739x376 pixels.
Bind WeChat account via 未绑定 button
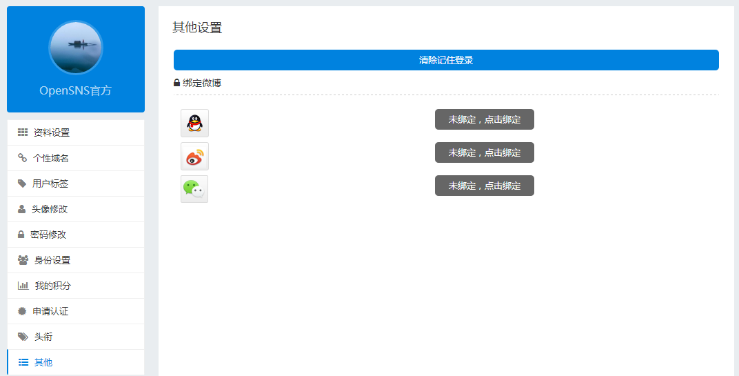point(485,186)
